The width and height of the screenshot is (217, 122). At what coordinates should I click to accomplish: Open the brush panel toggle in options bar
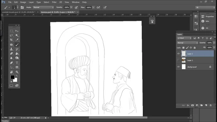tap(22, 7)
